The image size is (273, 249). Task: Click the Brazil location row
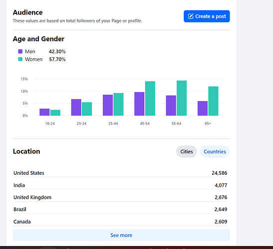(120, 209)
